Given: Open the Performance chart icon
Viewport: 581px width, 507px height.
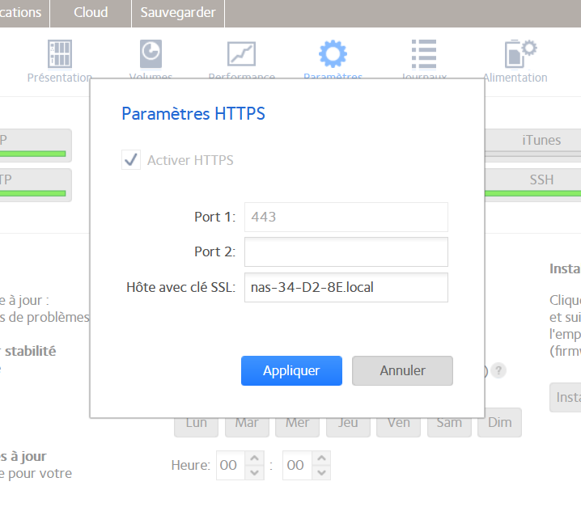Looking at the screenshot, I should [x=241, y=54].
